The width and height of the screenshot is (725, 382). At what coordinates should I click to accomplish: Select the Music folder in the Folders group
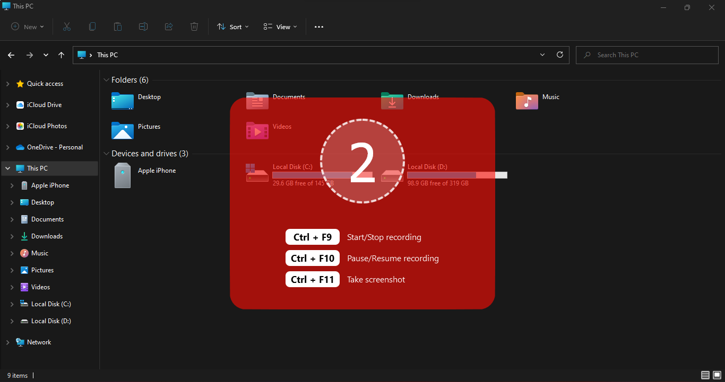point(538,100)
